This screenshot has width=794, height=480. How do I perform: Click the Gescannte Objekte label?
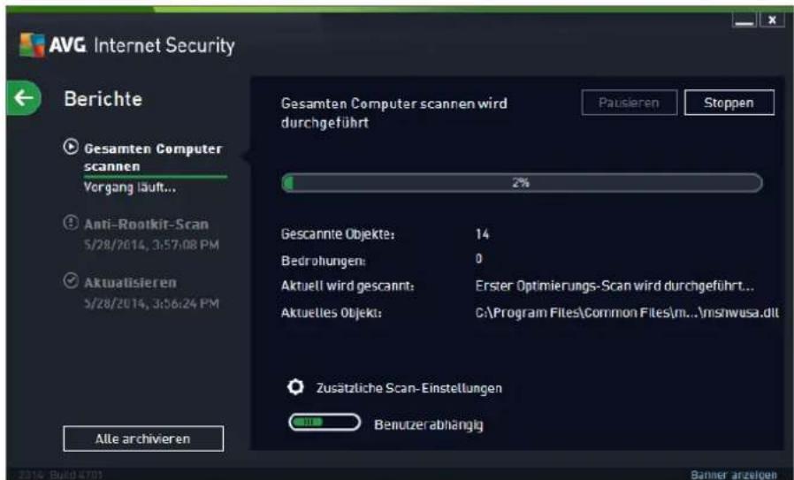(x=338, y=235)
